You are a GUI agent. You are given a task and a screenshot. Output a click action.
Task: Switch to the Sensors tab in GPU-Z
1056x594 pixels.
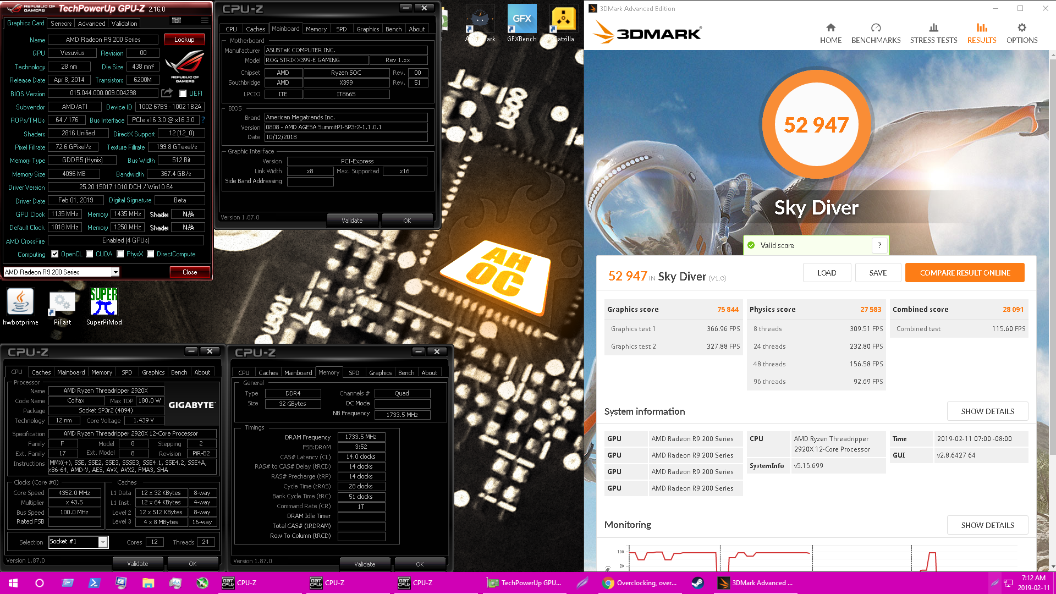click(61, 24)
